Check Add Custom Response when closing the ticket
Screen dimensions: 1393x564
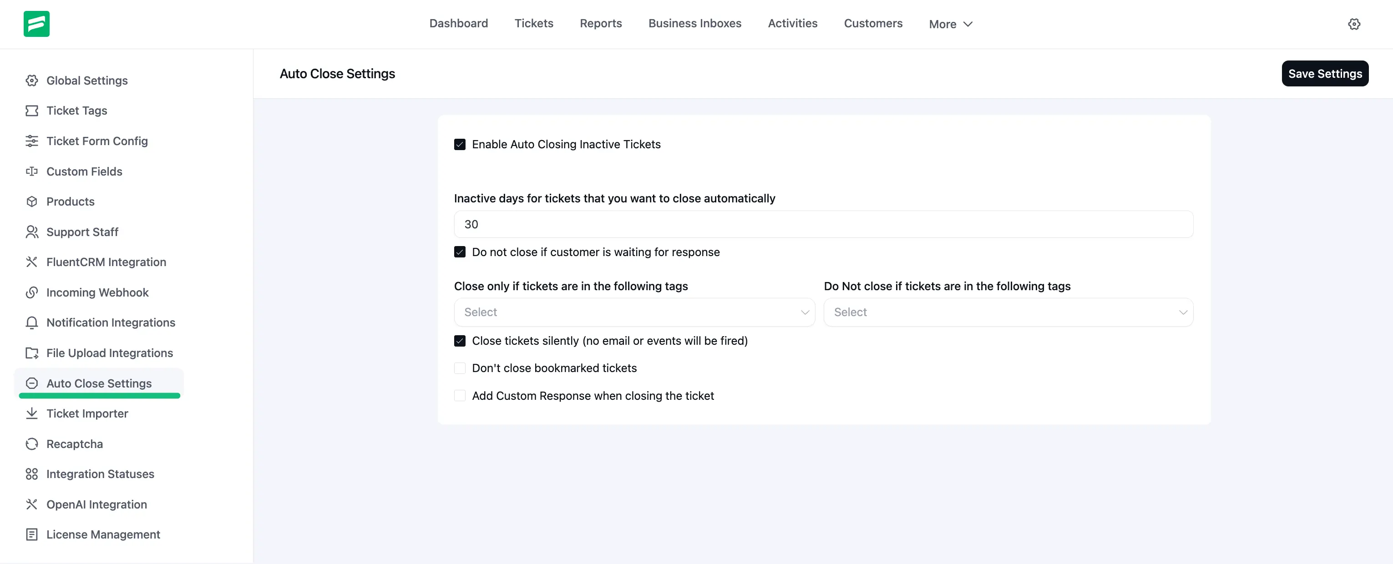[x=460, y=395]
